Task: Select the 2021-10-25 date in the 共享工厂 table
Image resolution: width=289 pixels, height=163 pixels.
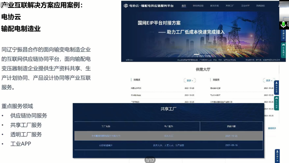Action: point(231,136)
